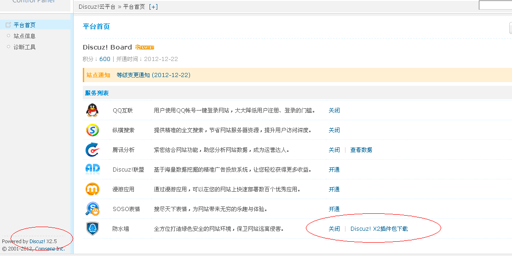Click the SOSO表情 magnifier icon

click(x=92, y=209)
